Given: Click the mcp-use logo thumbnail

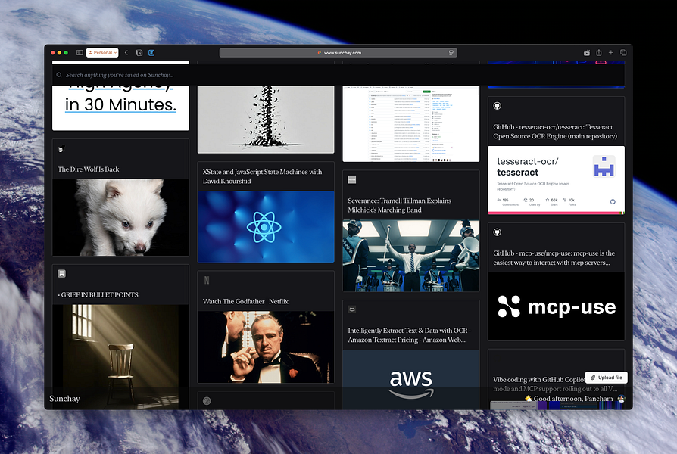Looking at the screenshot, I should point(556,306).
